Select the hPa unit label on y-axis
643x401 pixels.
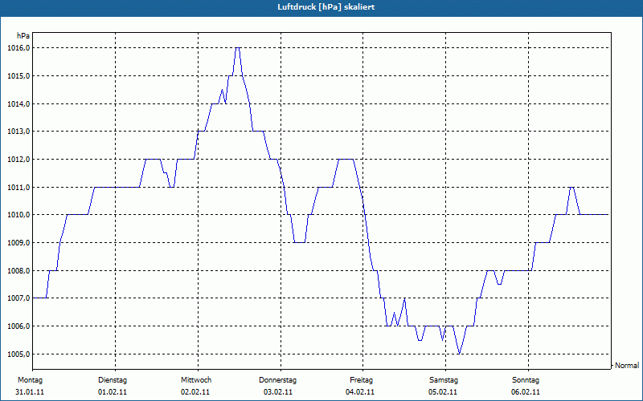click(x=23, y=35)
